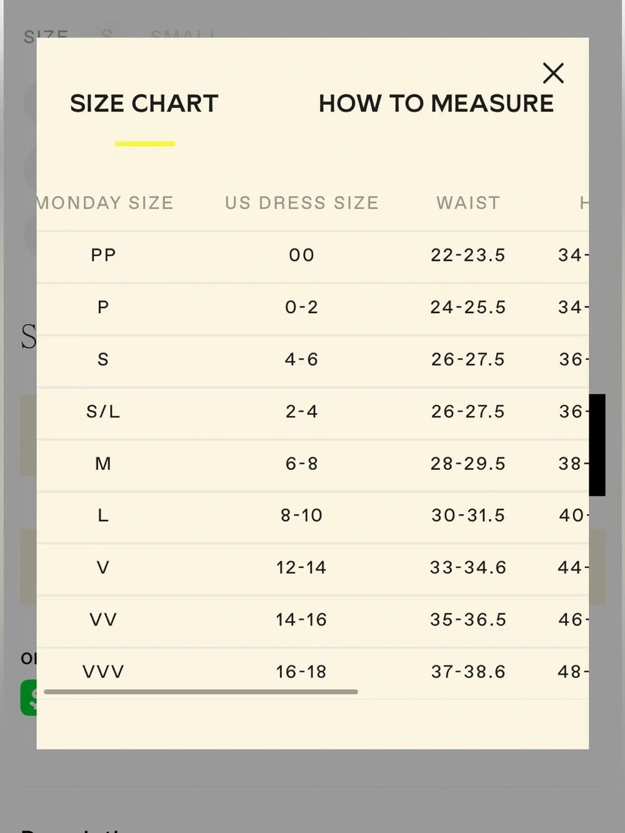Close the size chart popup
625x833 pixels.
pos(553,73)
